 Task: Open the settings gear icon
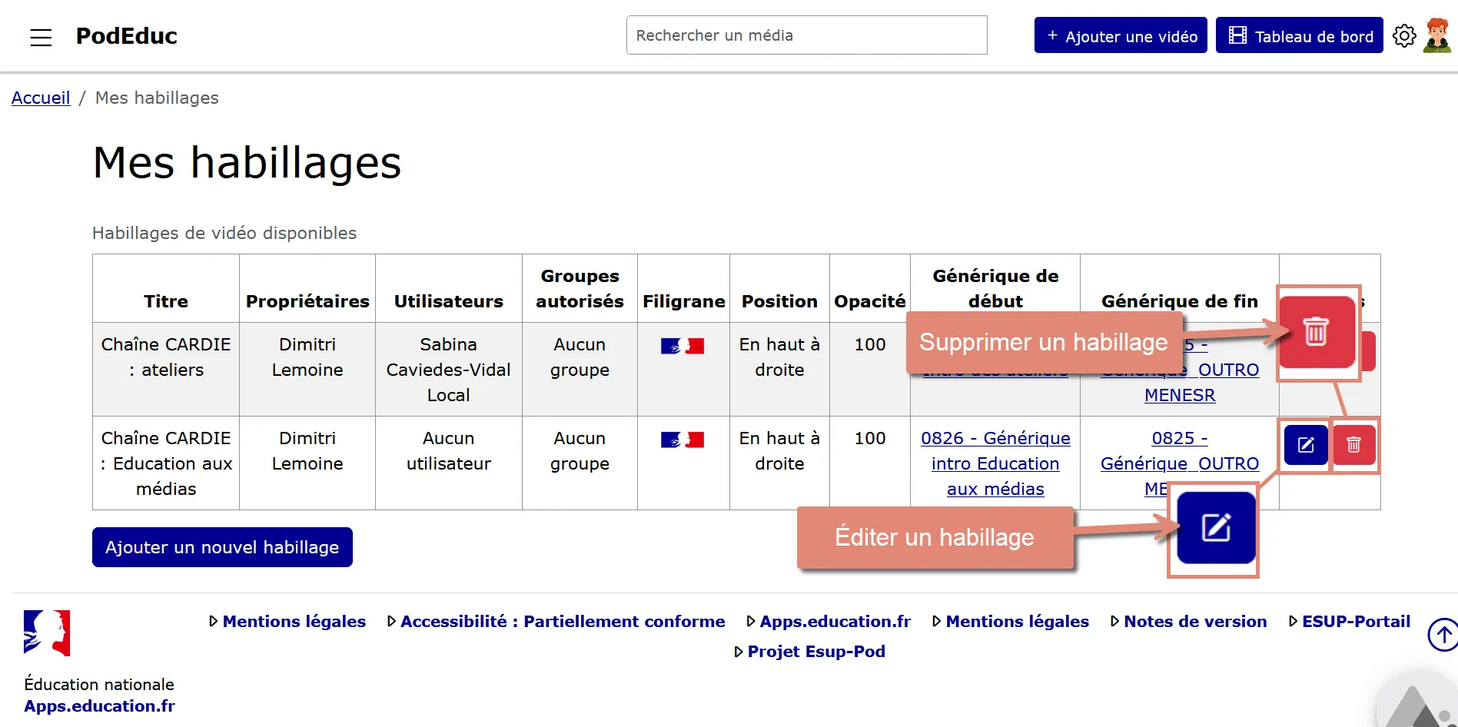pyautogui.click(x=1404, y=35)
